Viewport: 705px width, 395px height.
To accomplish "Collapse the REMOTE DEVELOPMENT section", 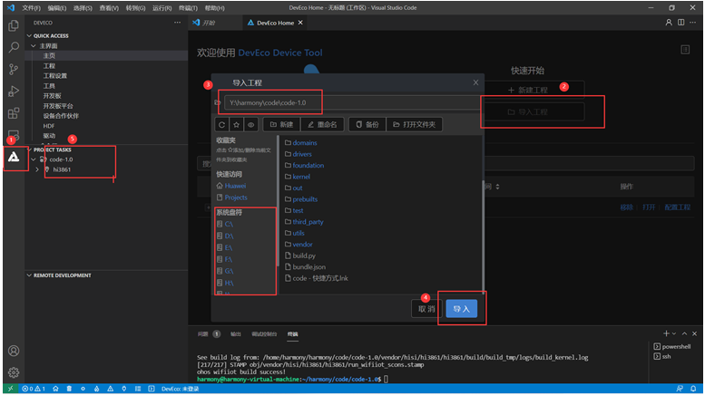I will tap(29, 275).
